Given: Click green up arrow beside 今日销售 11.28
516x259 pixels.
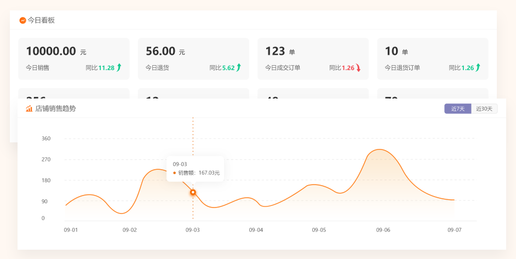Looking at the screenshot, I should click(119, 68).
